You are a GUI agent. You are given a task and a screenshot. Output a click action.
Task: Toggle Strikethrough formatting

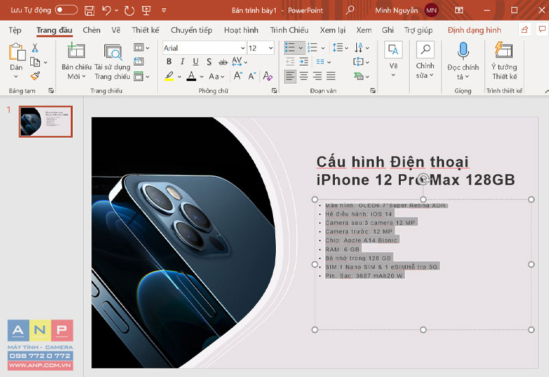[x=223, y=62]
